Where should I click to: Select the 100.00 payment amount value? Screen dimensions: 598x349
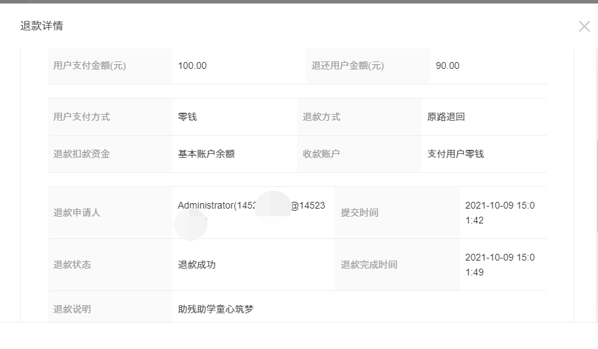[192, 65]
